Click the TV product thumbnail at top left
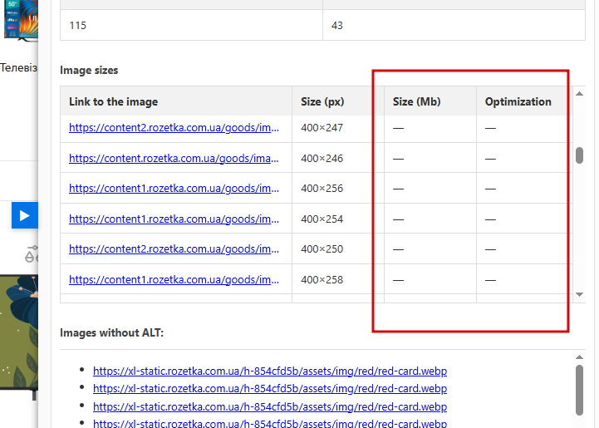This screenshot has width=599, height=428. [x=21, y=20]
